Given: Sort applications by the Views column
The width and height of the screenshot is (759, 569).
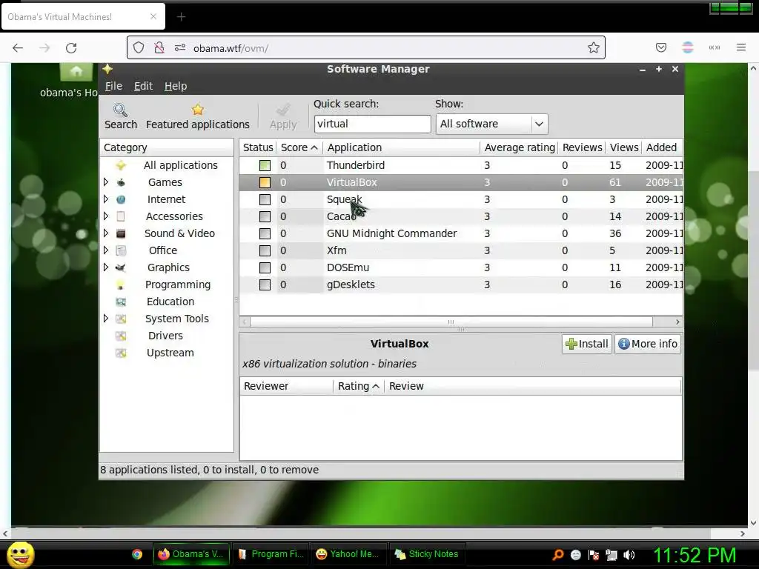Looking at the screenshot, I should pos(623,147).
